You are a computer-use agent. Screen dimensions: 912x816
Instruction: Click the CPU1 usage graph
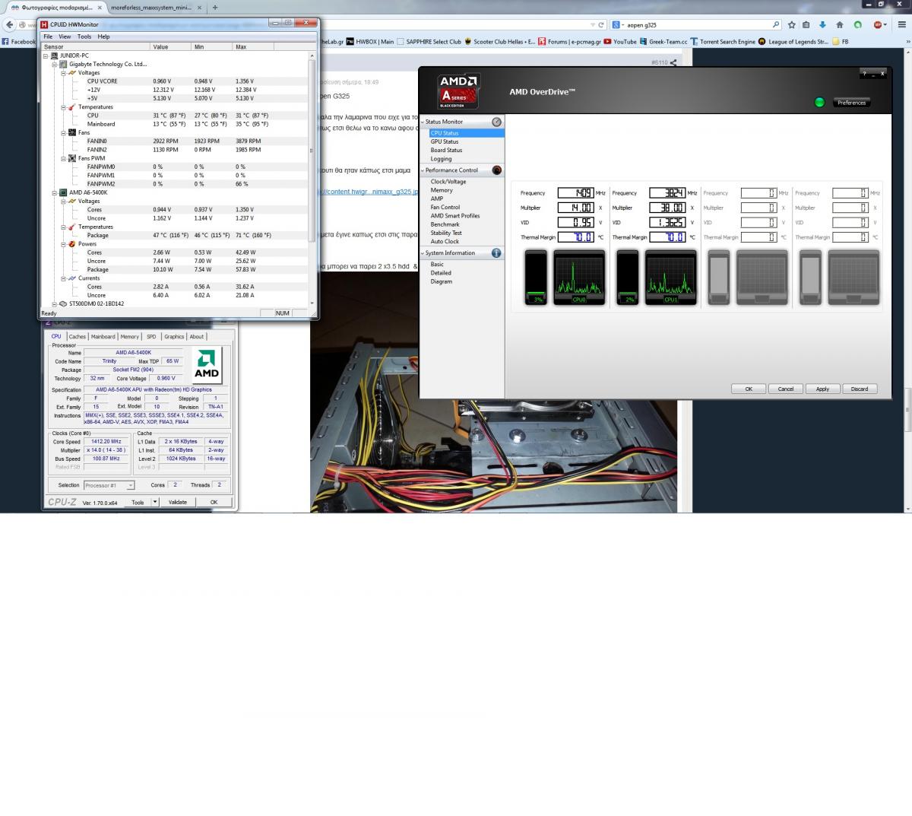click(x=671, y=277)
